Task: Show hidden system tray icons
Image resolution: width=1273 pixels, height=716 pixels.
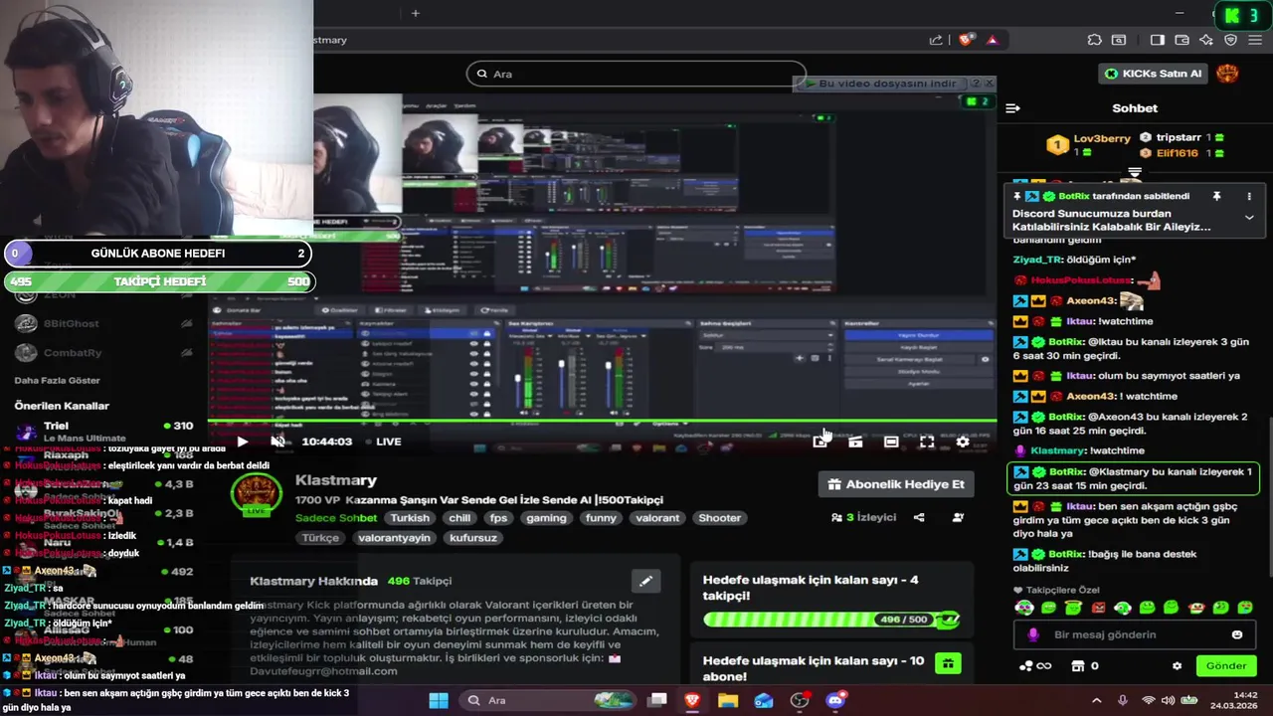Action: pyautogui.click(x=1097, y=700)
